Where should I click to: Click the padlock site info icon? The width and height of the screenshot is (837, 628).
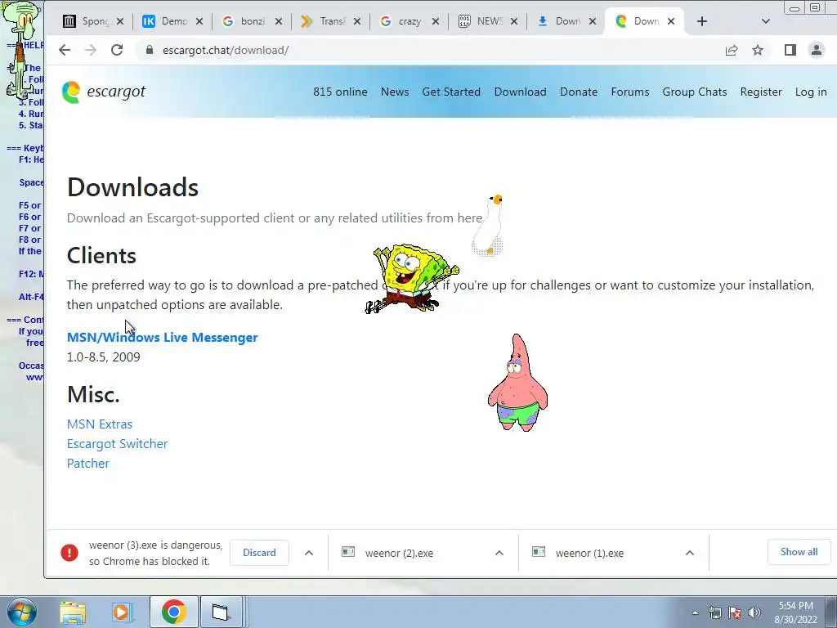(x=150, y=50)
